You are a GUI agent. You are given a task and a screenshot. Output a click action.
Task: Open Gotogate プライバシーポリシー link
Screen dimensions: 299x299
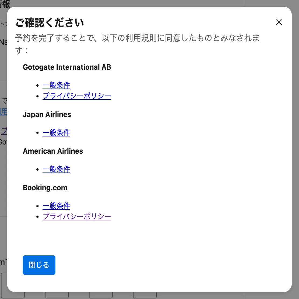(x=77, y=96)
